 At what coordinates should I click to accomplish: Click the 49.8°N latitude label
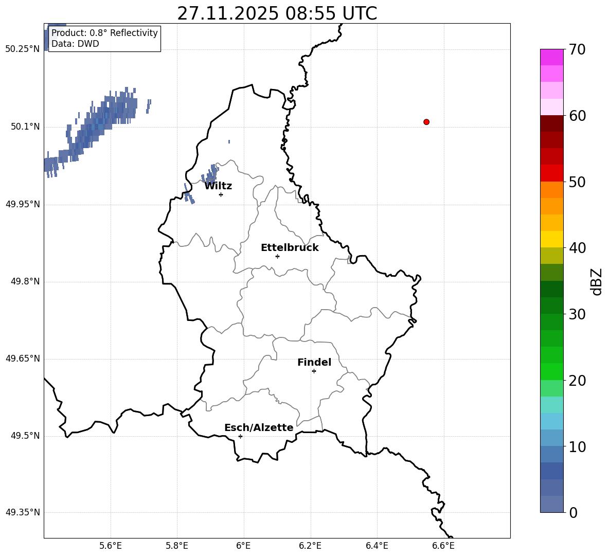click(25, 281)
